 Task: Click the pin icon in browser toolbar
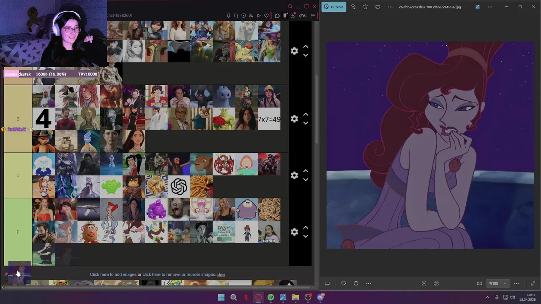click(x=228, y=16)
